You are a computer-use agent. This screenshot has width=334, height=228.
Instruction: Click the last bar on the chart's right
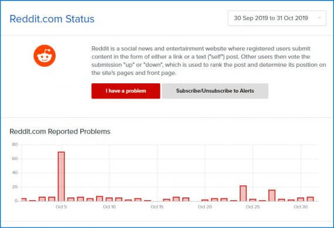[310, 199]
